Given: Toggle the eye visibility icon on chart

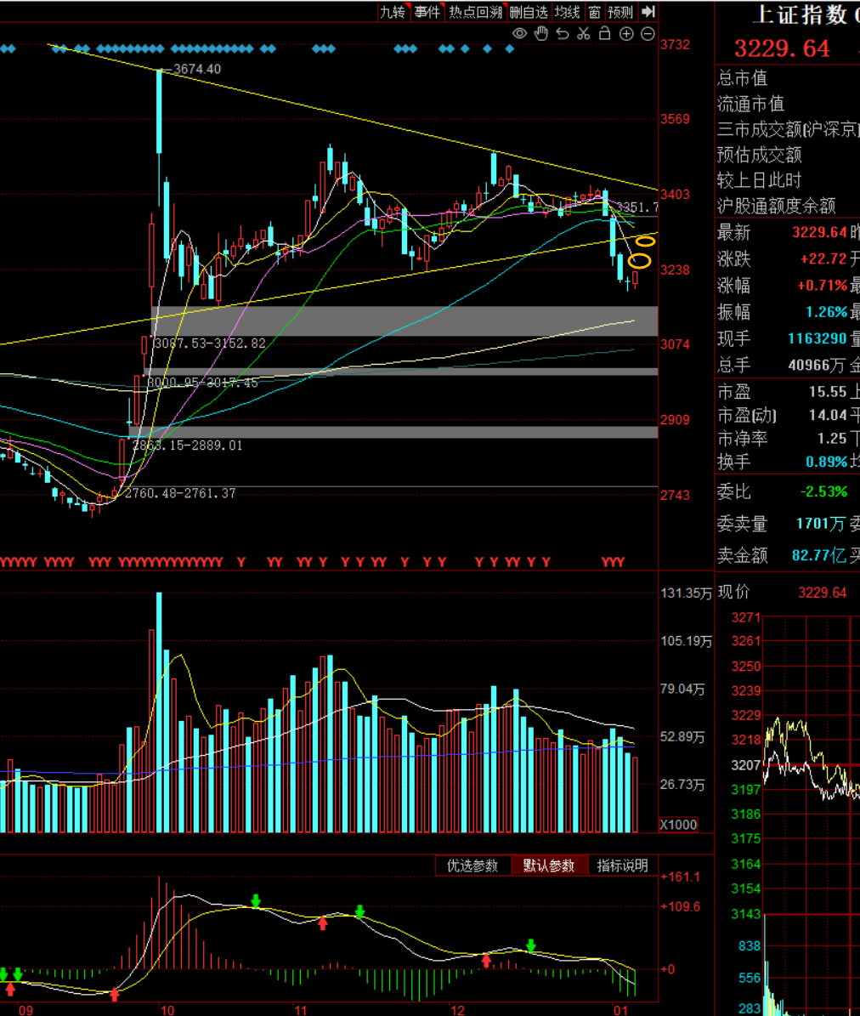Looking at the screenshot, I should coord(520,34).
